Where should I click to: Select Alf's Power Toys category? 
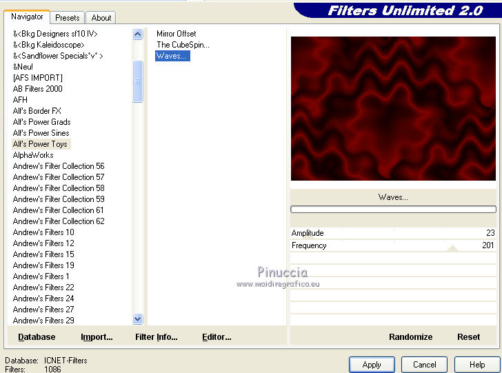click(x=40, y=144)
